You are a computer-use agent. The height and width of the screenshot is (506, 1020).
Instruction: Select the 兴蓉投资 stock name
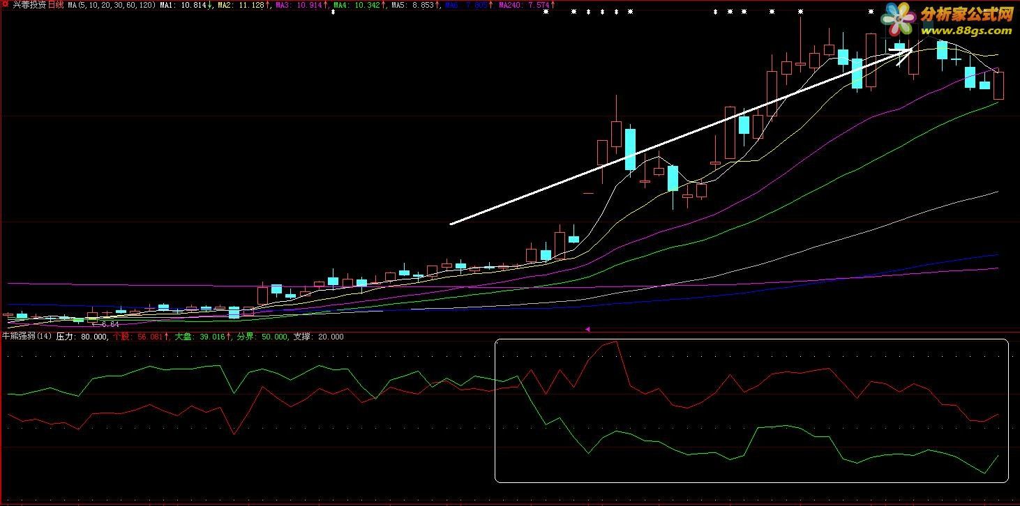point(29,5)
